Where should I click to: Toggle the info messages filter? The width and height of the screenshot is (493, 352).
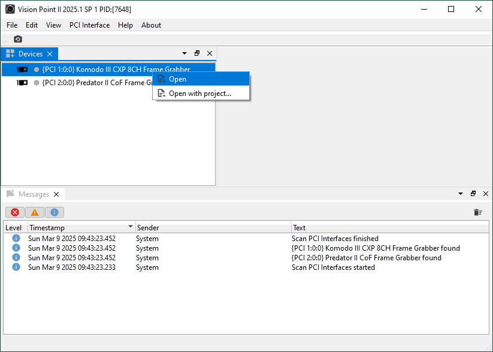point(55,212)
